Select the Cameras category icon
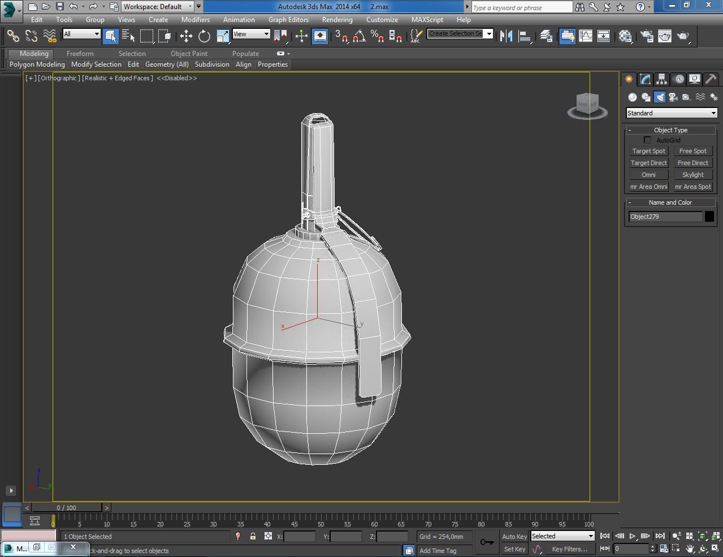 (673, 97)
